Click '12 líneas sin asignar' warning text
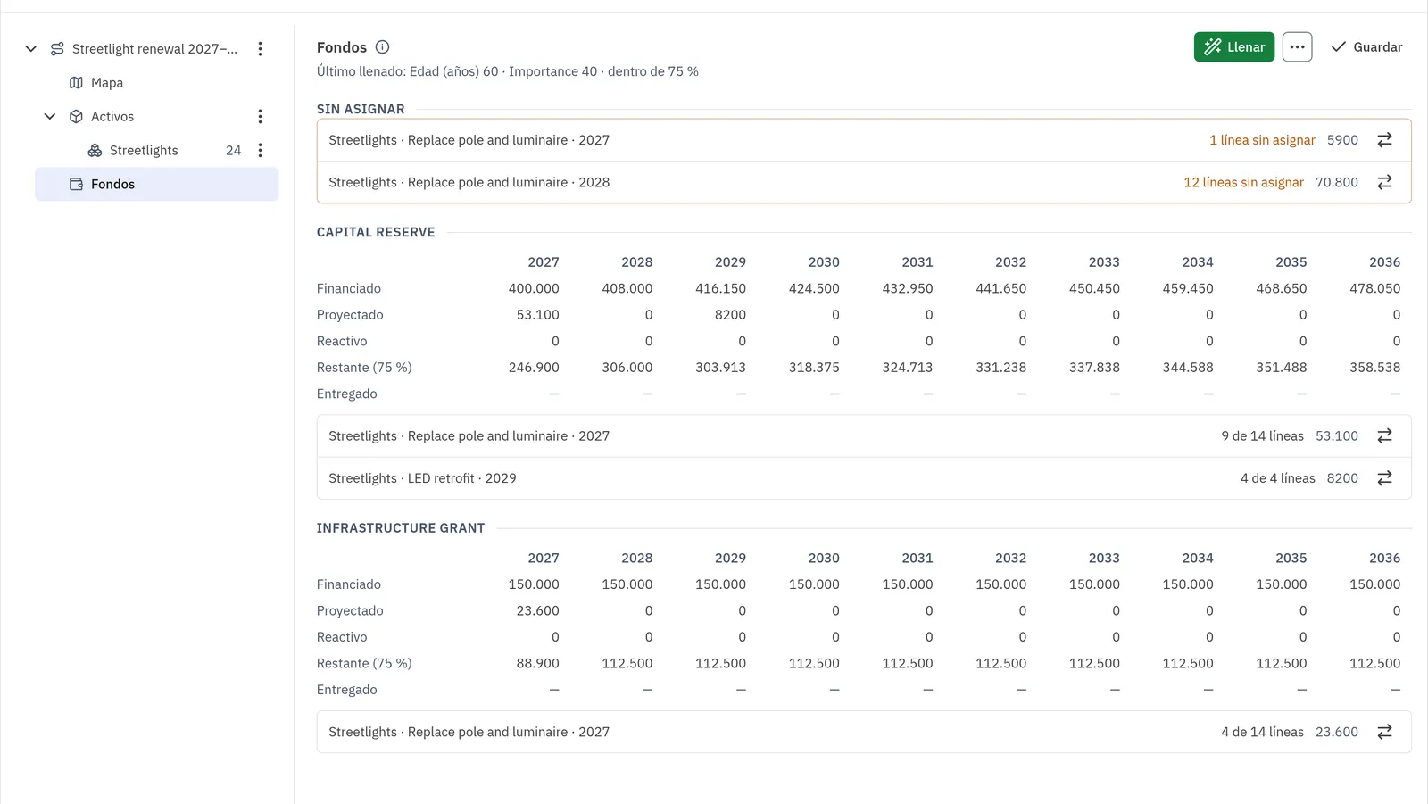 (x=1243, y=182)
